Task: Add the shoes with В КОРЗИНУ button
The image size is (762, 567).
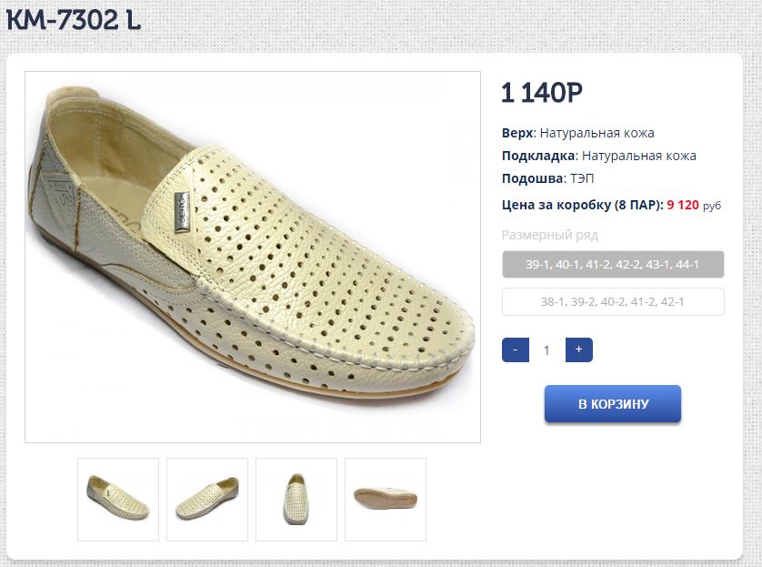Action: click(613, 404)
